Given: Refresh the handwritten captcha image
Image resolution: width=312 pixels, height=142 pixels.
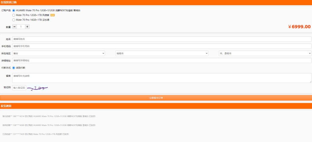Looking at the screenshot, I should point(37,88).
